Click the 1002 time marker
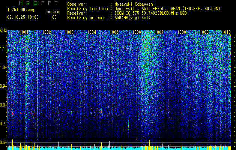 tap(47, 32)
